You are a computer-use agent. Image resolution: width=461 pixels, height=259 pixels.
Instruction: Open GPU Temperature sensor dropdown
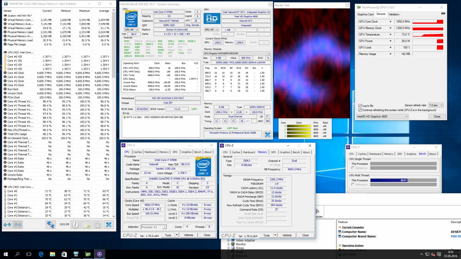click(x=390, y=35)
